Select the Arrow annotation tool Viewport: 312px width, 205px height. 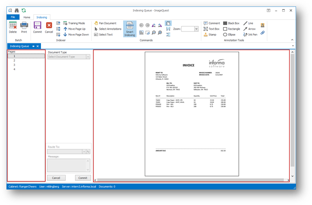pyautogui.click(x=250, y=29)
